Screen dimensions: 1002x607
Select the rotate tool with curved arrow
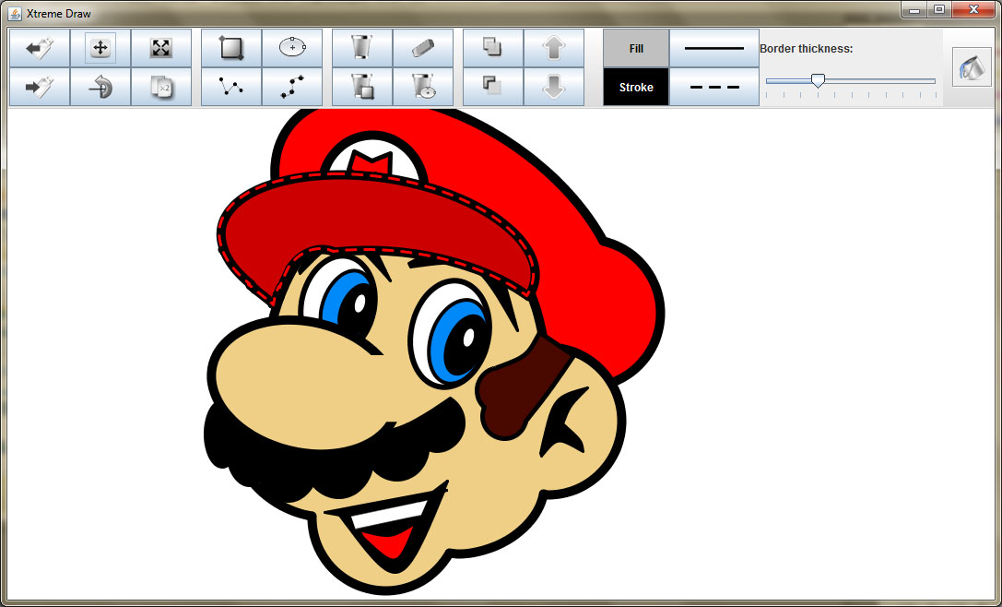(100, 87)
